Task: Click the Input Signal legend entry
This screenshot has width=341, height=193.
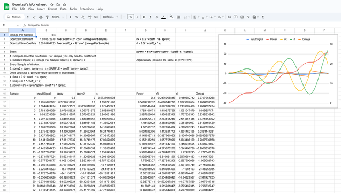Action: pyautogui.click(x=255, y=39)
